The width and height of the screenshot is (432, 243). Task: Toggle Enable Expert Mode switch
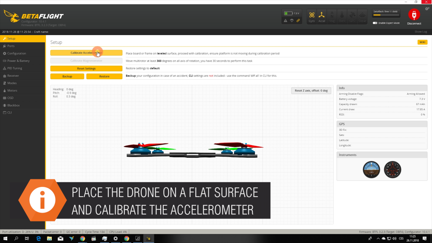click(375, 23)
